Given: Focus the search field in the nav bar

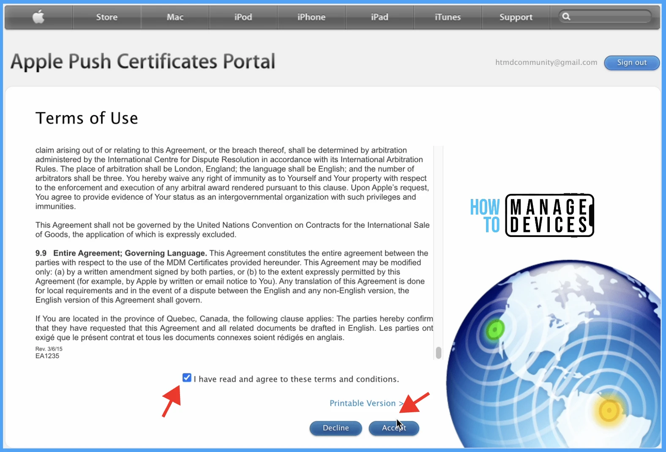Looking at the screenshot, I should coord(605,16).
